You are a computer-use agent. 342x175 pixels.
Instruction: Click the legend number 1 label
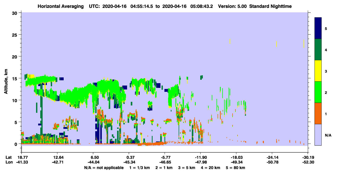pos(326,114)
